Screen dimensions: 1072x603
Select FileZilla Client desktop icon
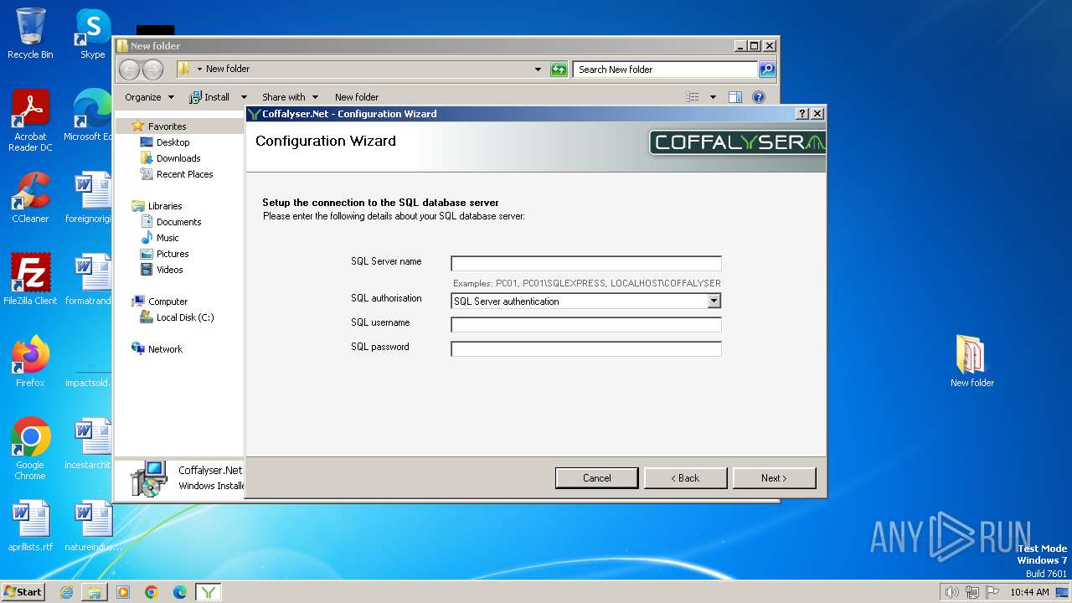click(x=30, y=280)
